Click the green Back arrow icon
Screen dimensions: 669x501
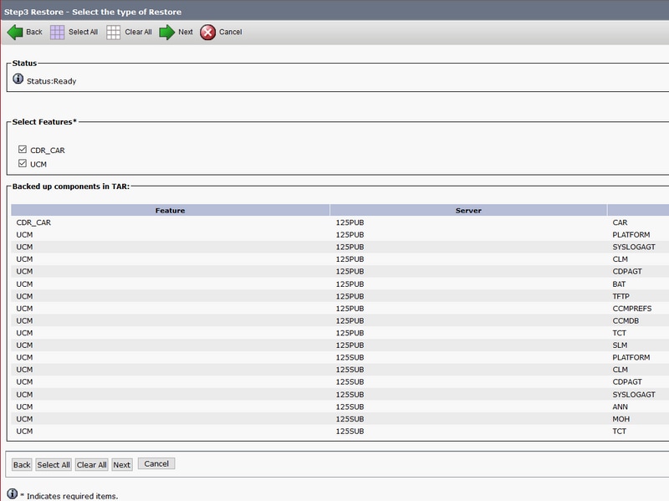click(15, 33)
